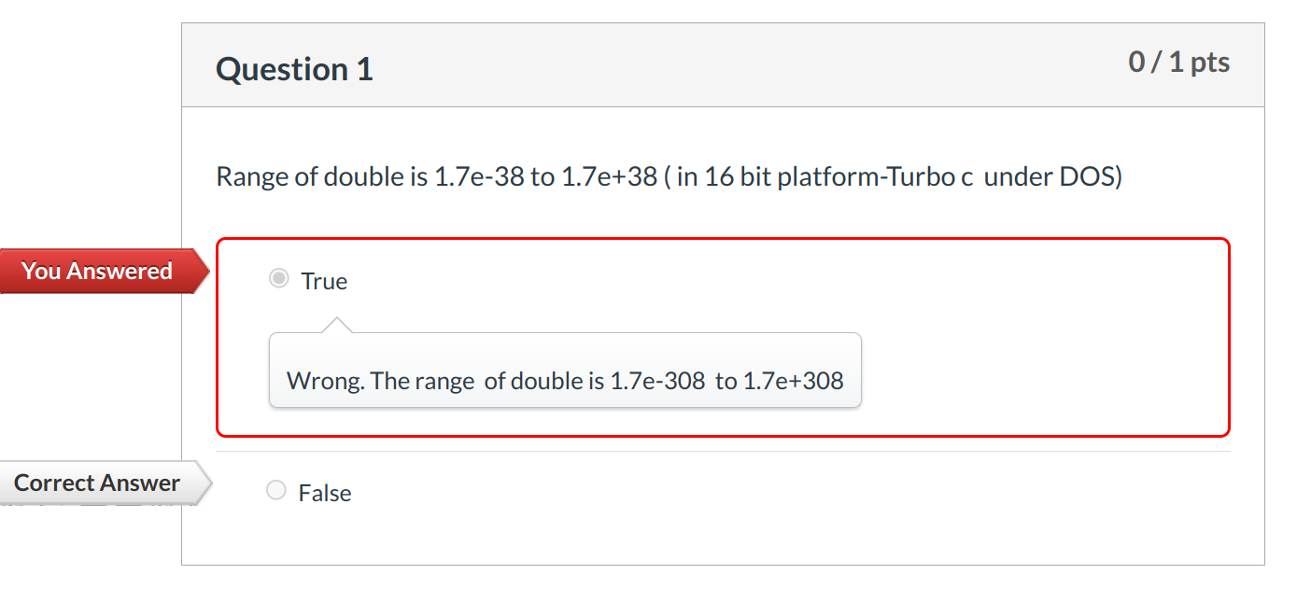Click the feedback bubble's pointer arrow
The width and height of the screenshot is (1311, 616).
point(336,325)
